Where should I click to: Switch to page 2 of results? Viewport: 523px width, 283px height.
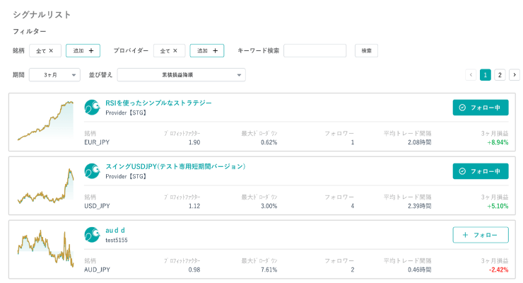click(500, 75)
